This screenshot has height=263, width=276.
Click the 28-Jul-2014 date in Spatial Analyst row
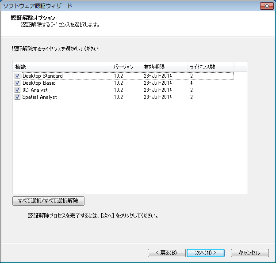pyautogui.click(x=158, y=97)
